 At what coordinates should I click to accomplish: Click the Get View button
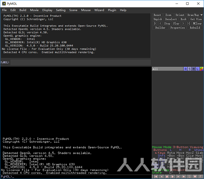point(196,19)
